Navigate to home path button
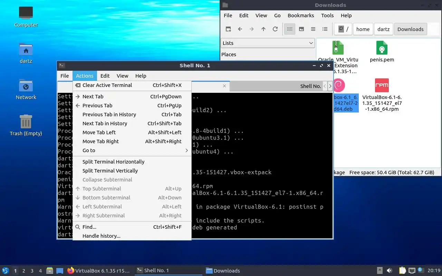442x276 pixels. point(363,29)
